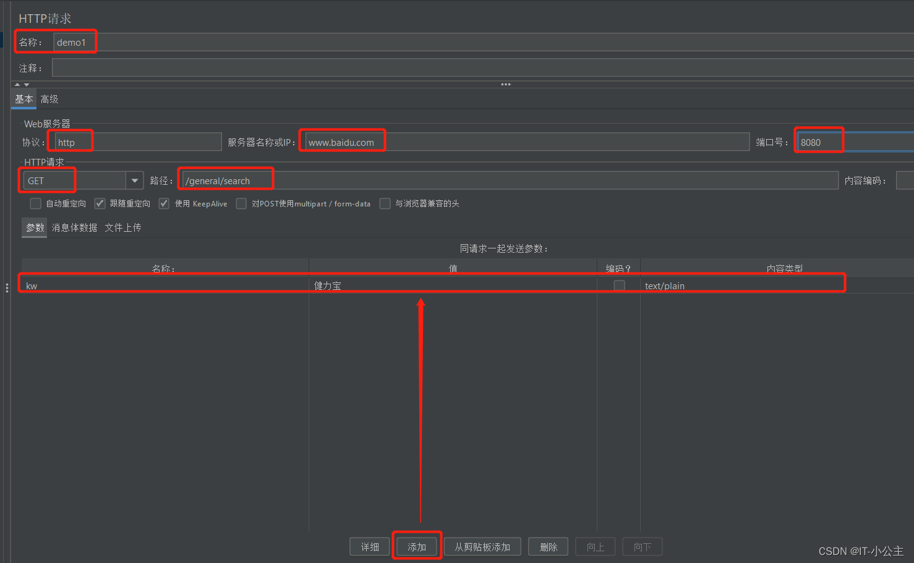
Task: Click the three-dot divider handle
Action: 506,85
